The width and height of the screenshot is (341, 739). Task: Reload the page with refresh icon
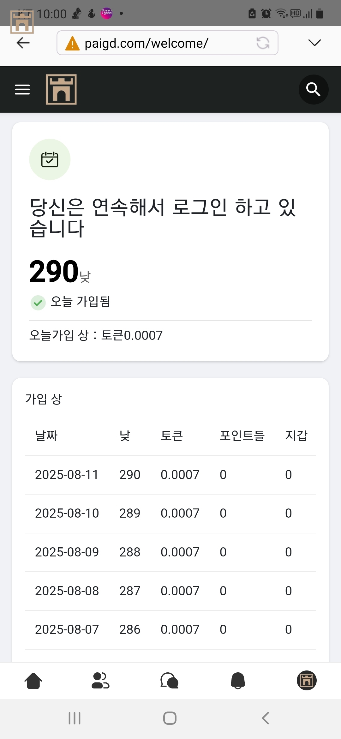click(263, 43)
